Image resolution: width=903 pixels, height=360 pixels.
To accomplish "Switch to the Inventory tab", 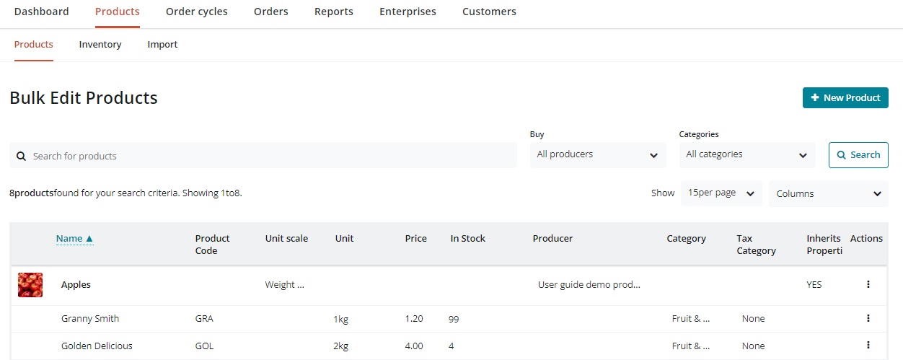I will (x=100, y=44).
